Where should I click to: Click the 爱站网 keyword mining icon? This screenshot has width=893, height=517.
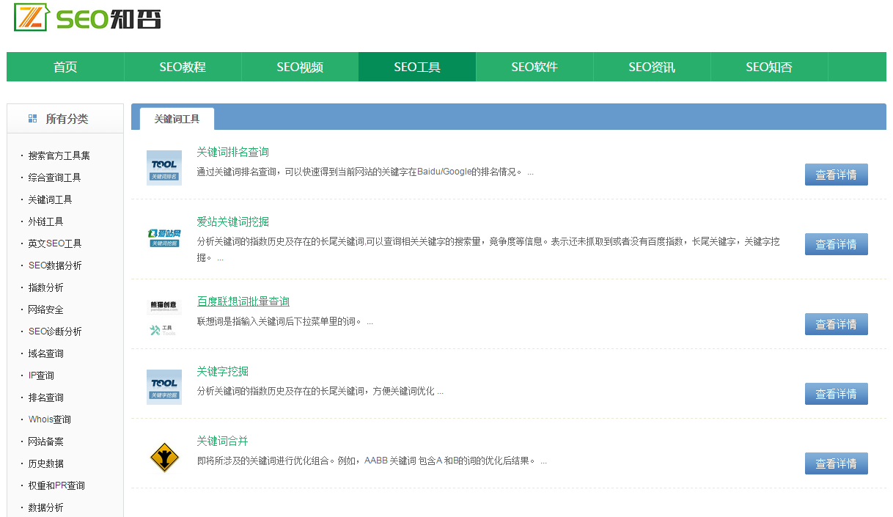164,238
